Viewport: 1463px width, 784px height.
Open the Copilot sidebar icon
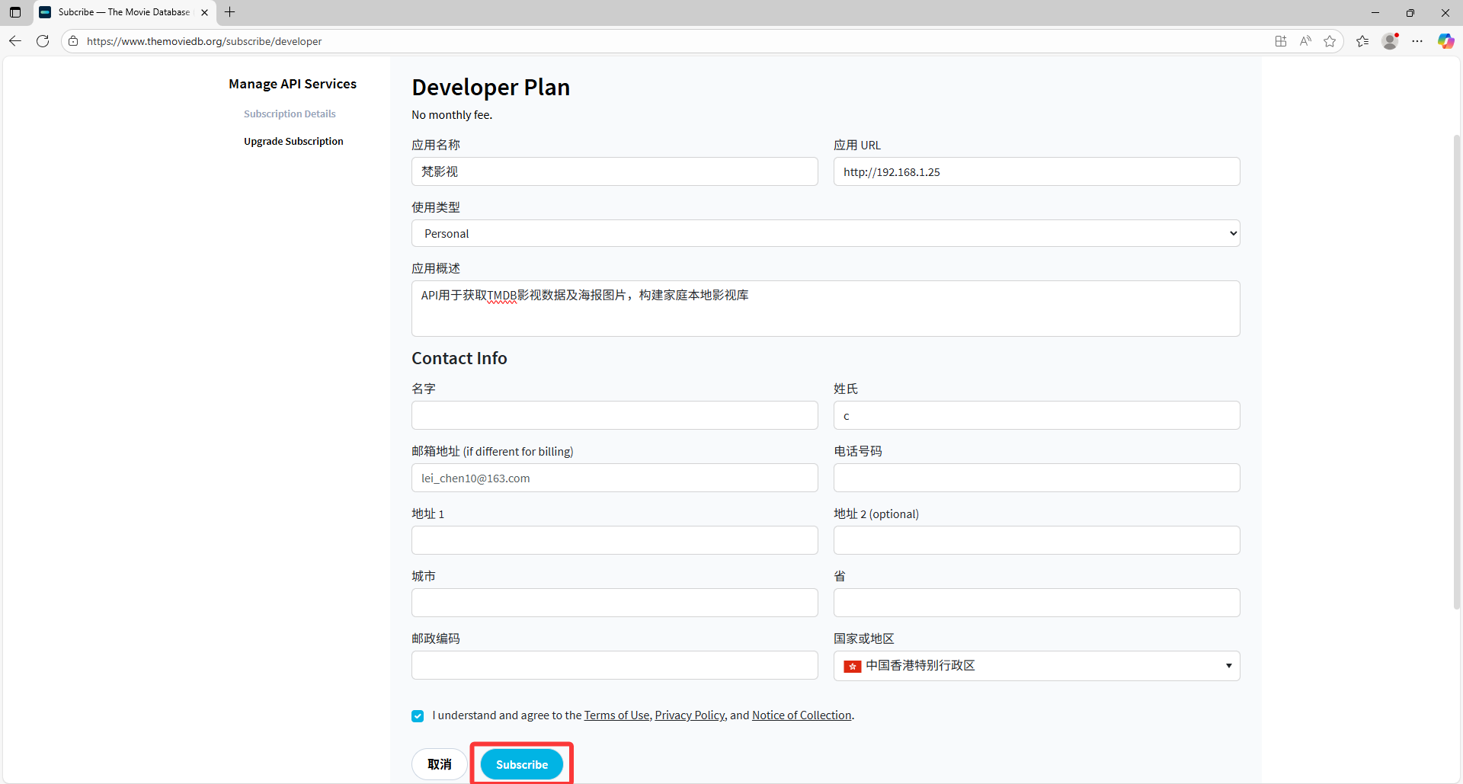[1445, 41]
